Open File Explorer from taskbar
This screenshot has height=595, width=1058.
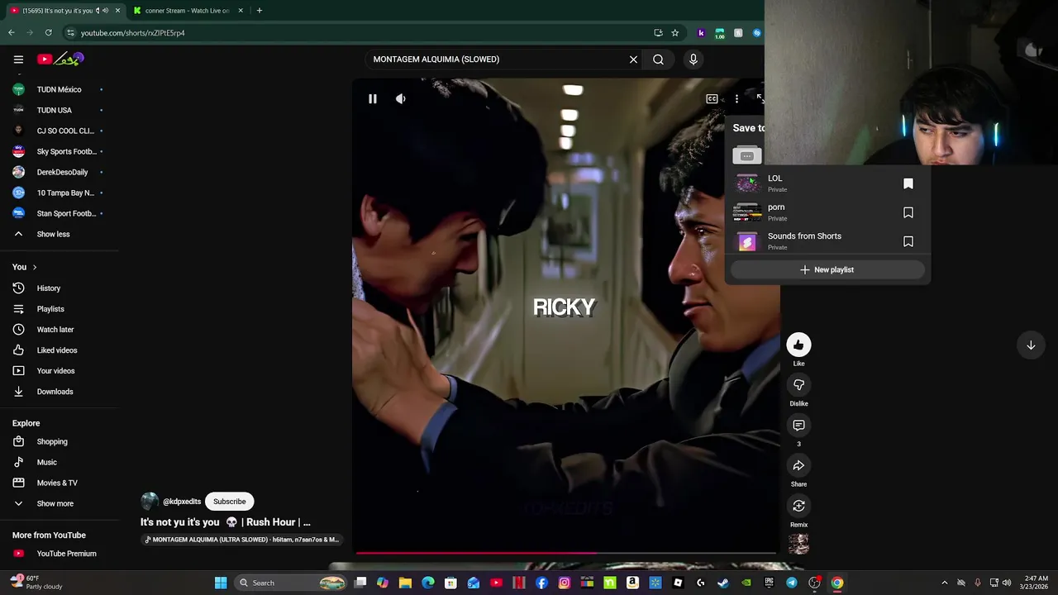405,583
